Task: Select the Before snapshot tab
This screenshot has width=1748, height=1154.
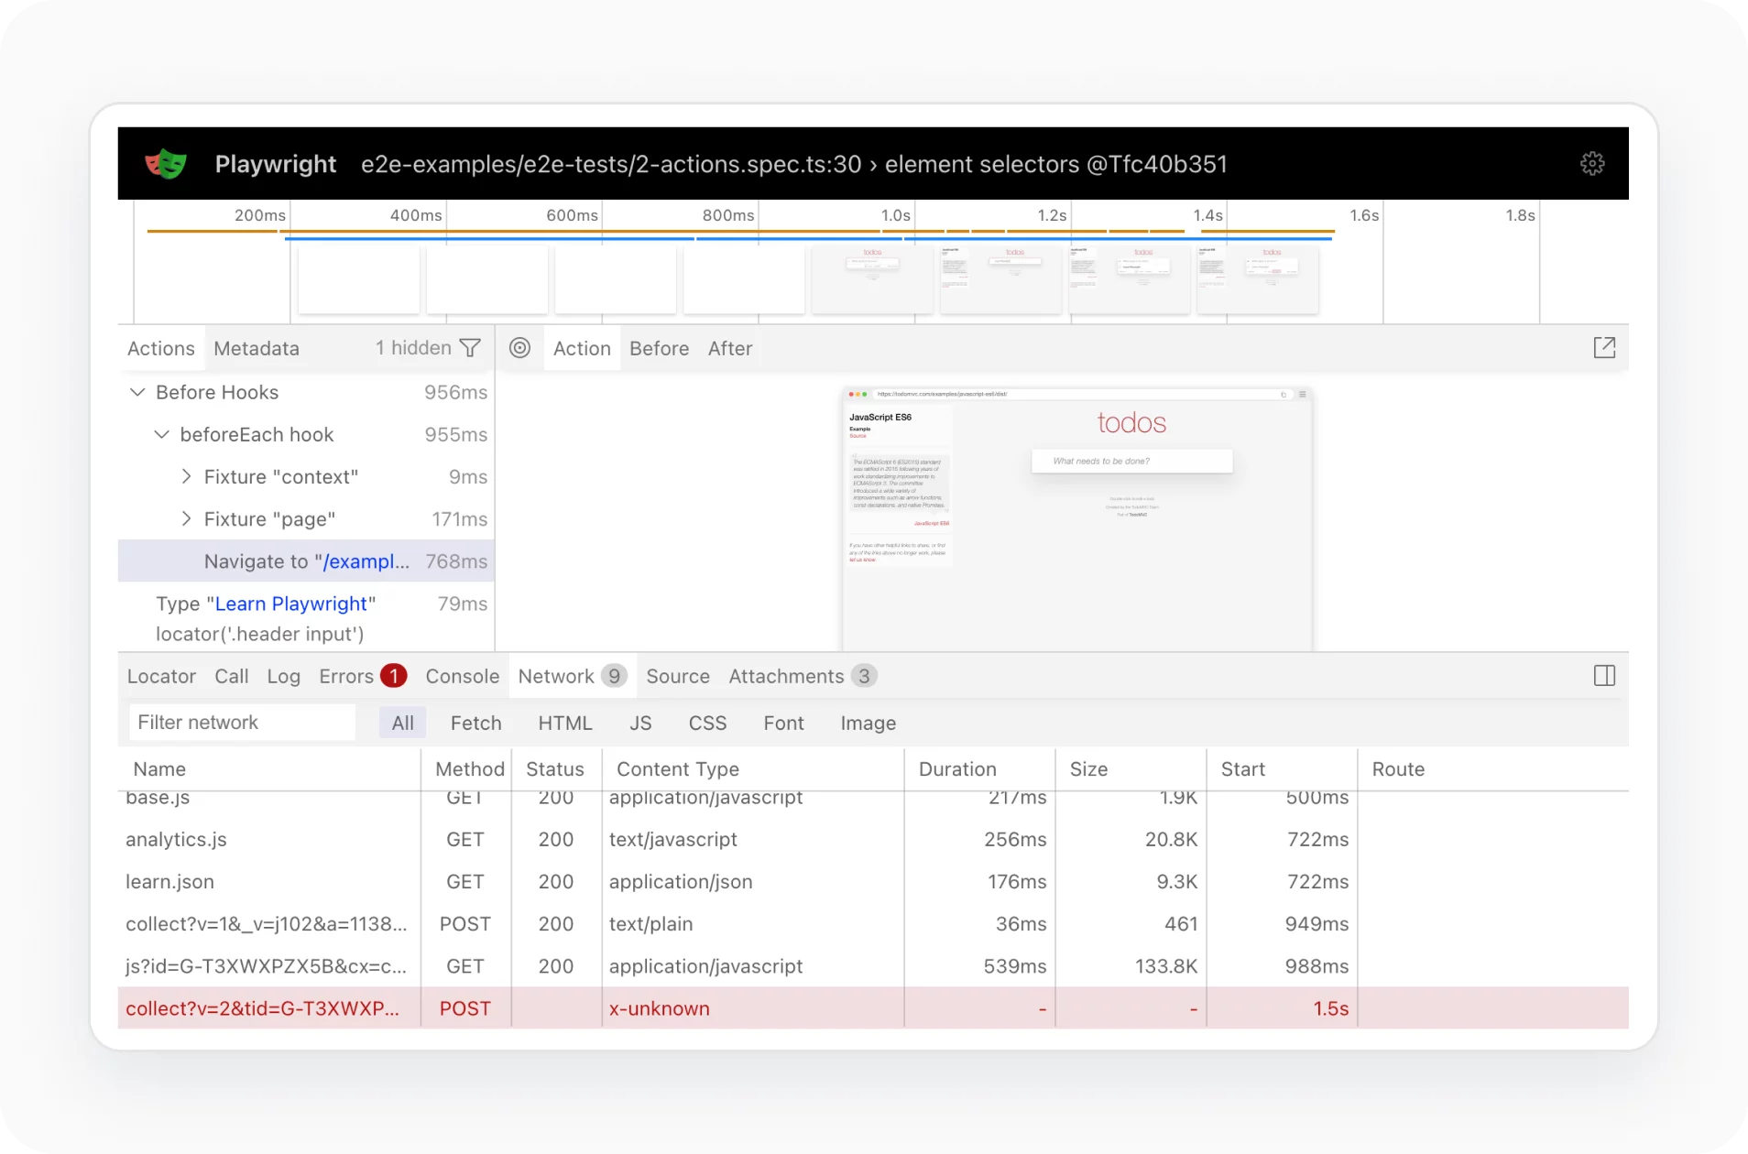Action: [660, 348]
